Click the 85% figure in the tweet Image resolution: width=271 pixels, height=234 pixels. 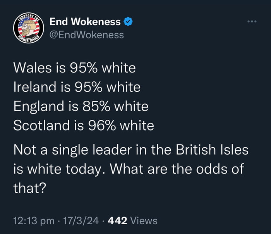pyautogui.click(x=93, y=106)
